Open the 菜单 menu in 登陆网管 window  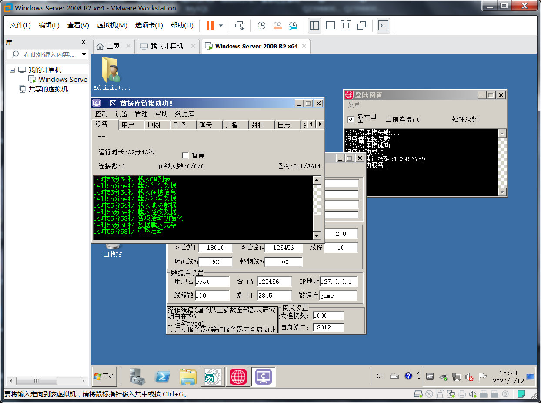[x=354, y=105]
